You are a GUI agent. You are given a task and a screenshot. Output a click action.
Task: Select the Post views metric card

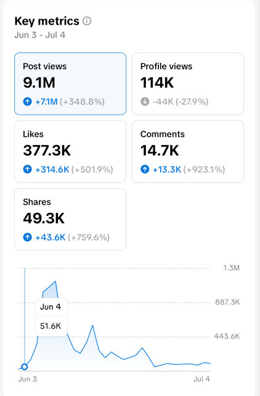coord(70,84)
